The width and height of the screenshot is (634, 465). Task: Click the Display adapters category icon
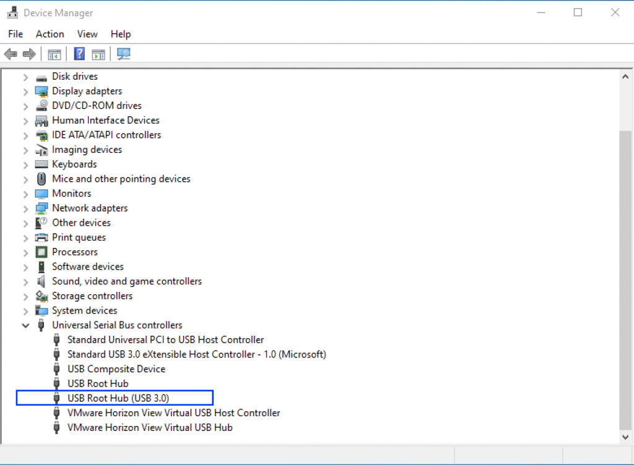(41, 91)
